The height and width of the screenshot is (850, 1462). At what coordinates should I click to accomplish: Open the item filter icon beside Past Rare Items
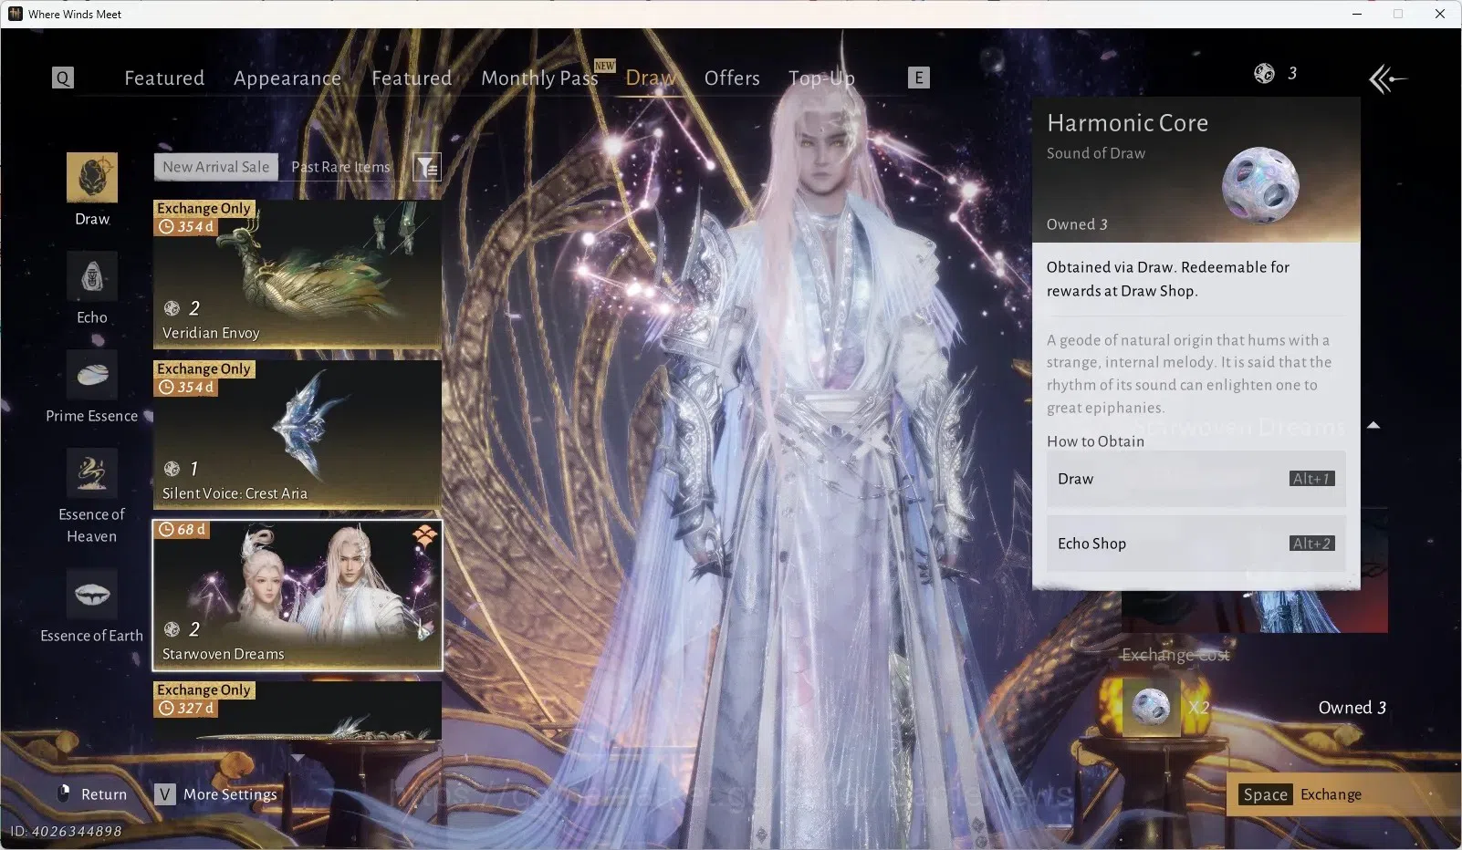tap(427, 167)
